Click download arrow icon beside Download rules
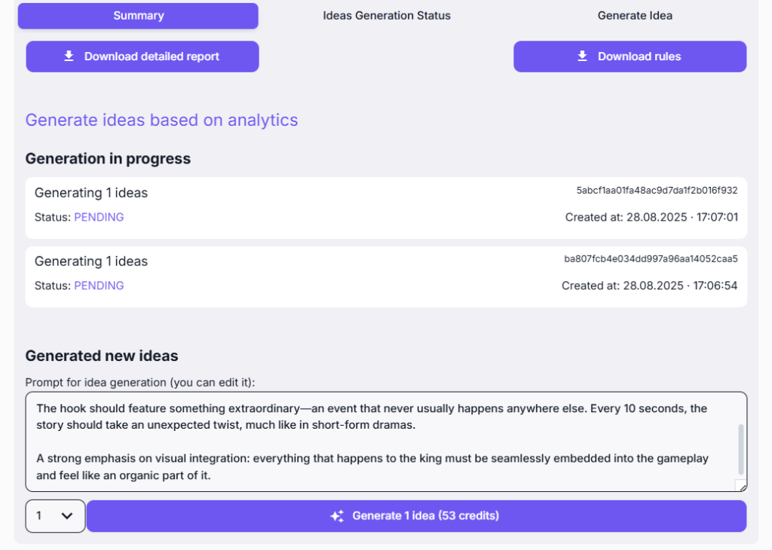 click(582, 57)
